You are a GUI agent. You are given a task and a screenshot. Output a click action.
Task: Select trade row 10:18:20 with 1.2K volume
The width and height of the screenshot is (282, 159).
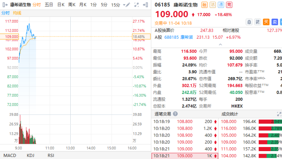185,129
